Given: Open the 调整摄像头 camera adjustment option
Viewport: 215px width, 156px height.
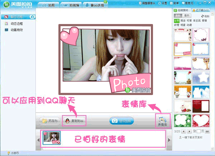Looking at the screenshot, I should click(x=147, y=3).
